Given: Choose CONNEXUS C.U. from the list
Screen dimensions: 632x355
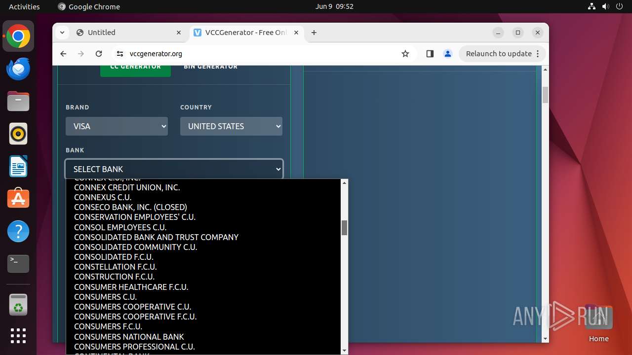Looking at the screenshot, I should (203, 197).
